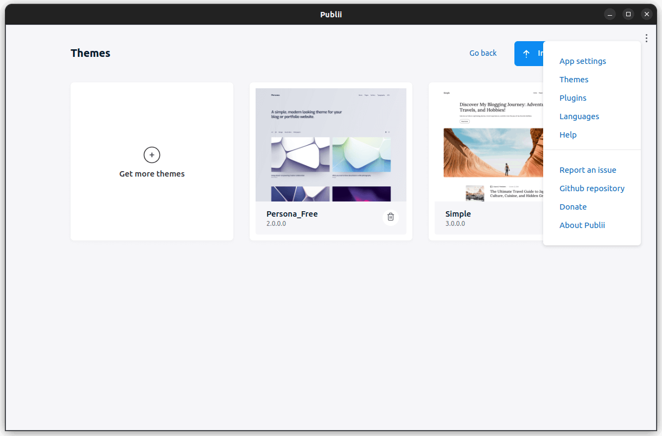
Task: Open the Persona_Free theme preview thumbnail
Action: pyautogui.click(x=331, y=145)
